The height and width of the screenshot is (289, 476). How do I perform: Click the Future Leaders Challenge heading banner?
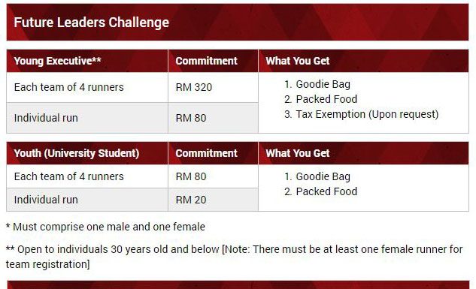click(x=238, y=22)
